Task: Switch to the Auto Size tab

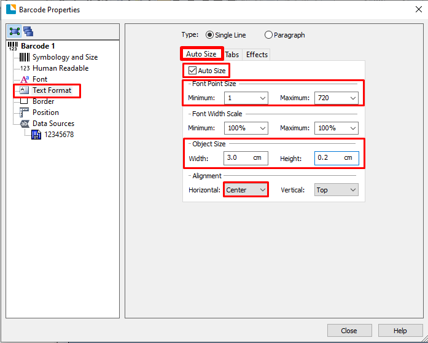Action: tap(201, 54)
